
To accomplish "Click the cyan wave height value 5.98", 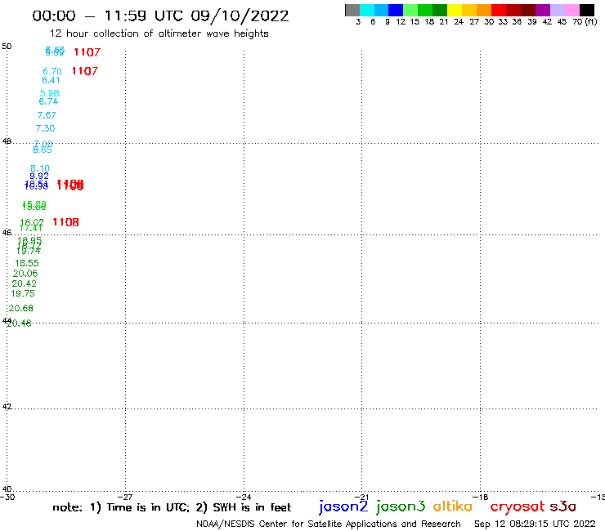I will pos(50,93).
